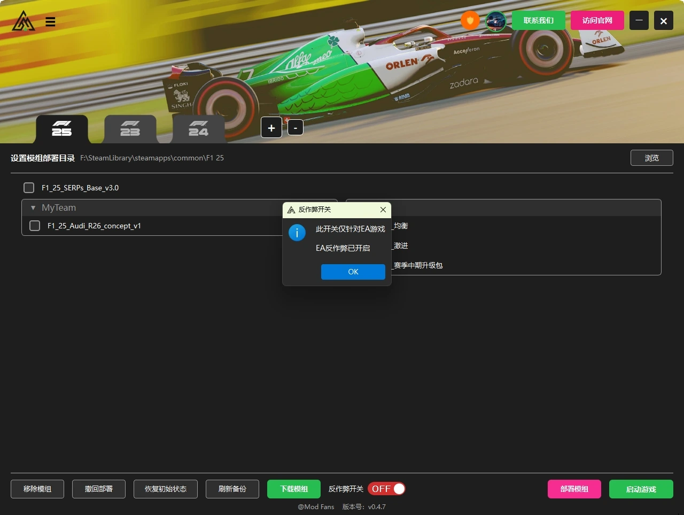Screen dimensions: 684x515
Task: Click the minus button to remove game
Action: tap(296, 128)
